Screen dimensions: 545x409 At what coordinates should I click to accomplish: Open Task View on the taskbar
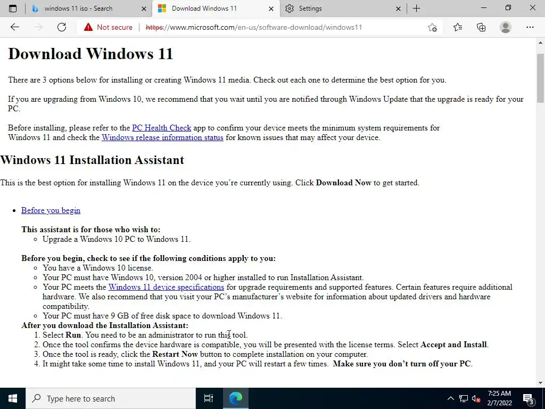click(208, 398)
